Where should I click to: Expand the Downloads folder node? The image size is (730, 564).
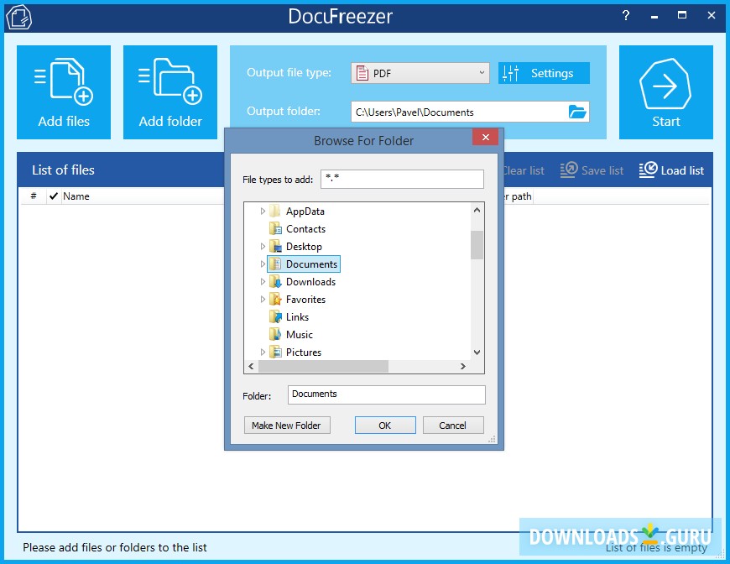263,282
